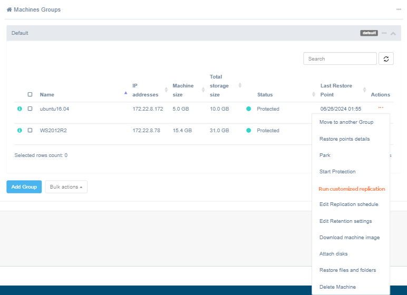Open info icon for WS2012R2
407x295 pixels.
point(20,130)
